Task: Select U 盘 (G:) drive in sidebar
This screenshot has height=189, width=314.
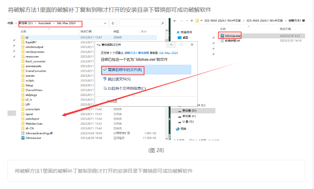Action: click(x=188, y=121)
